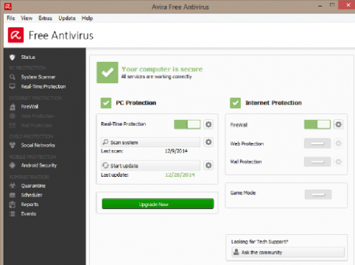Select Events in the sidebar

(29, 213)
